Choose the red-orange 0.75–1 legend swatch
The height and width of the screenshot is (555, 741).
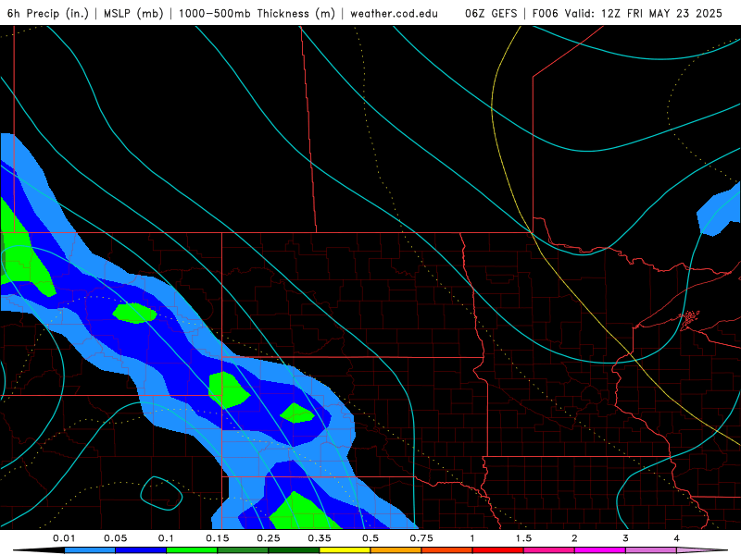[x=447, y=550]
